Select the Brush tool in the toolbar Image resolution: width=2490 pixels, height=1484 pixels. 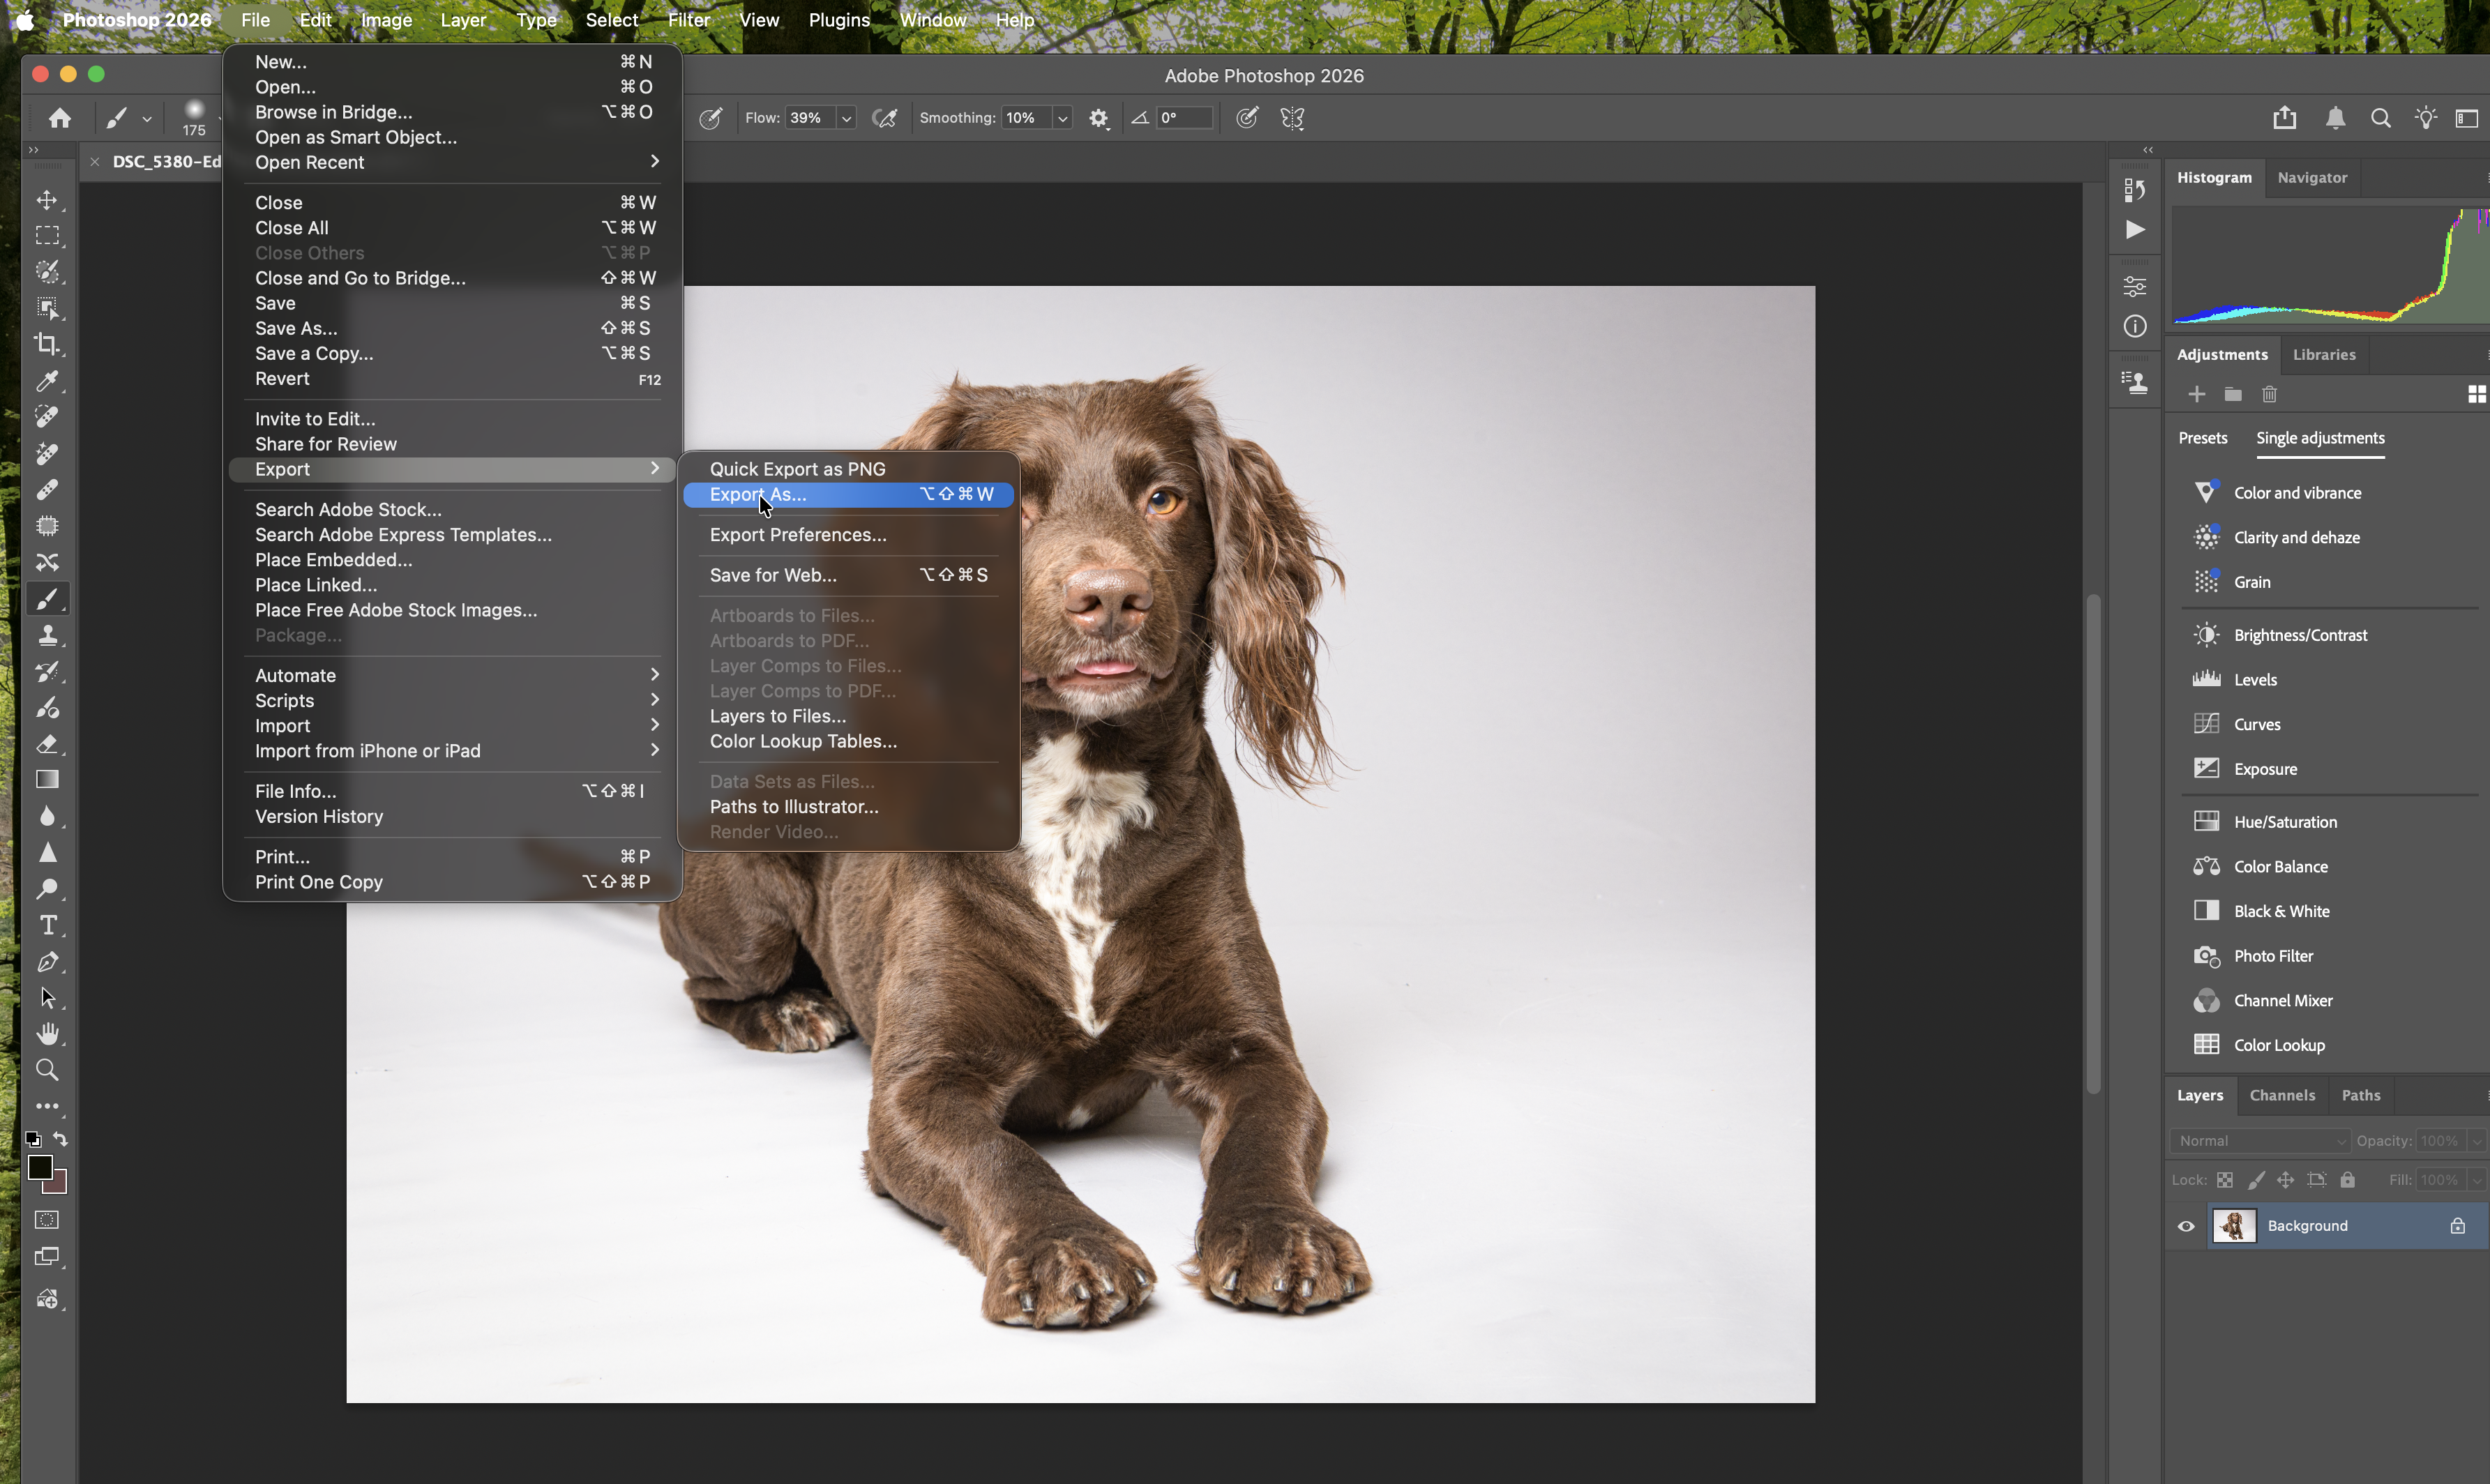[x=48, y=598]
